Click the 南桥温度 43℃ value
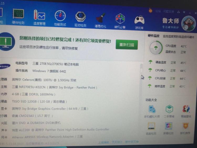Image resolution: width=197 pixels, height=148 pixels. [x=182, y=86]
